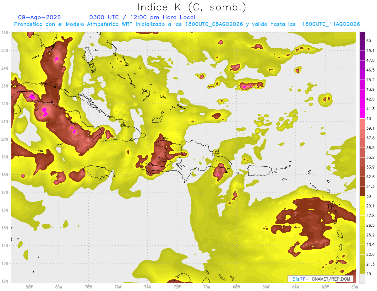Click the colorbar value 27.8
The image size is (377, 291).
click(370, 216)
